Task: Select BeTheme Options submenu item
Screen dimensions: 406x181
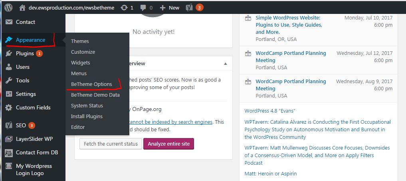Action: [91, 84]
